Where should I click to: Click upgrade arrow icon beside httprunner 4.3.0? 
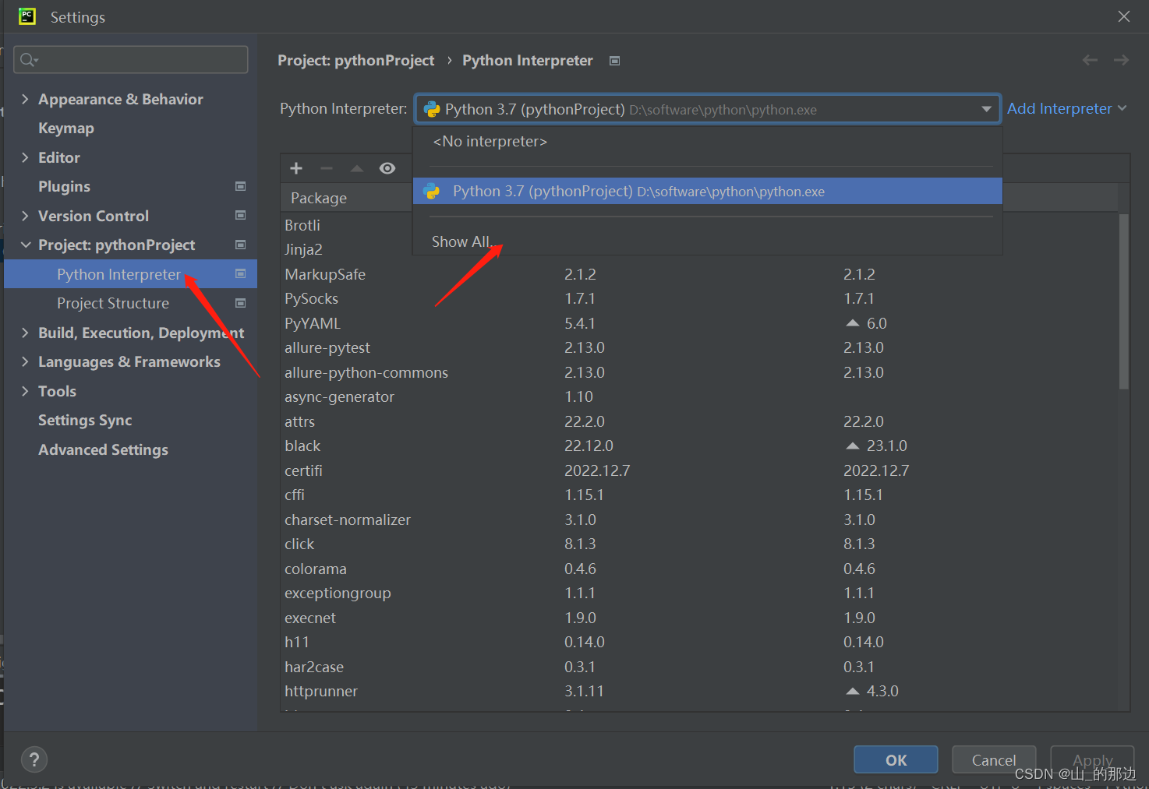tap(853, 691)
